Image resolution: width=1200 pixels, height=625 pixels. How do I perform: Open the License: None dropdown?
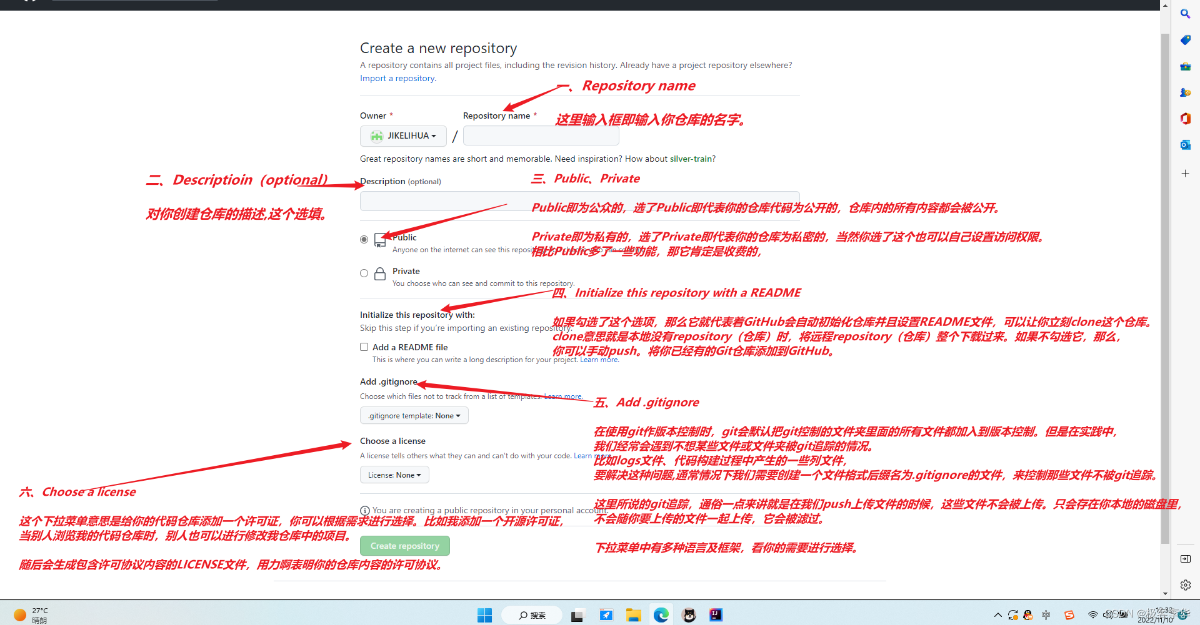[394, 475]
